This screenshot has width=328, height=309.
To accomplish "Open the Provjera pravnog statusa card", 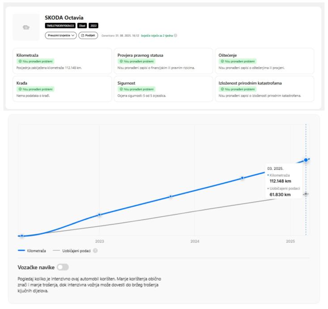I will click(163, 61).
